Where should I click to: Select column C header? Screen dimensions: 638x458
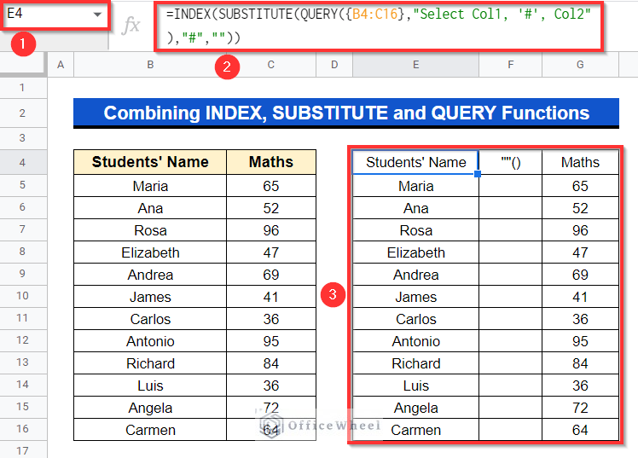pyautogui.click(x=271, y=65)
